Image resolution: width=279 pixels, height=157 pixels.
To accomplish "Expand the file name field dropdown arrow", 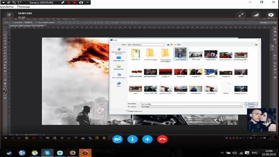I will click(x=241, y=104).
